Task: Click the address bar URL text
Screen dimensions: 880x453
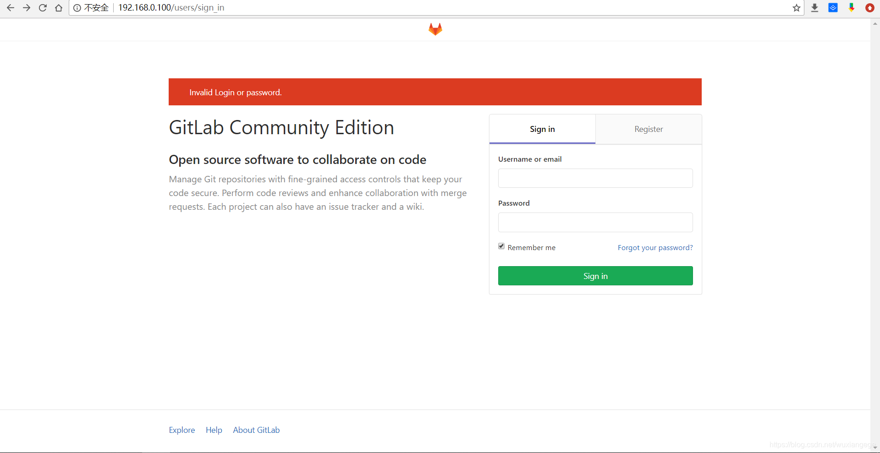Action: 171,8
